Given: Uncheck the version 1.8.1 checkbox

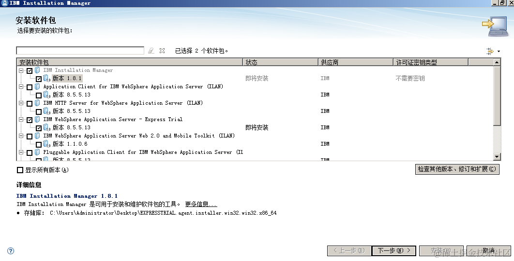Looking at the screenshot, I should [x=39, y=79].
